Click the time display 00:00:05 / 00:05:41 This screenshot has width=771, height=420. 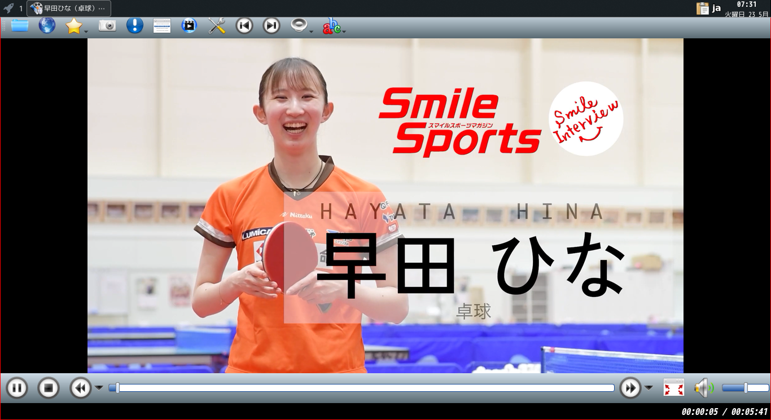pos(724,412)
